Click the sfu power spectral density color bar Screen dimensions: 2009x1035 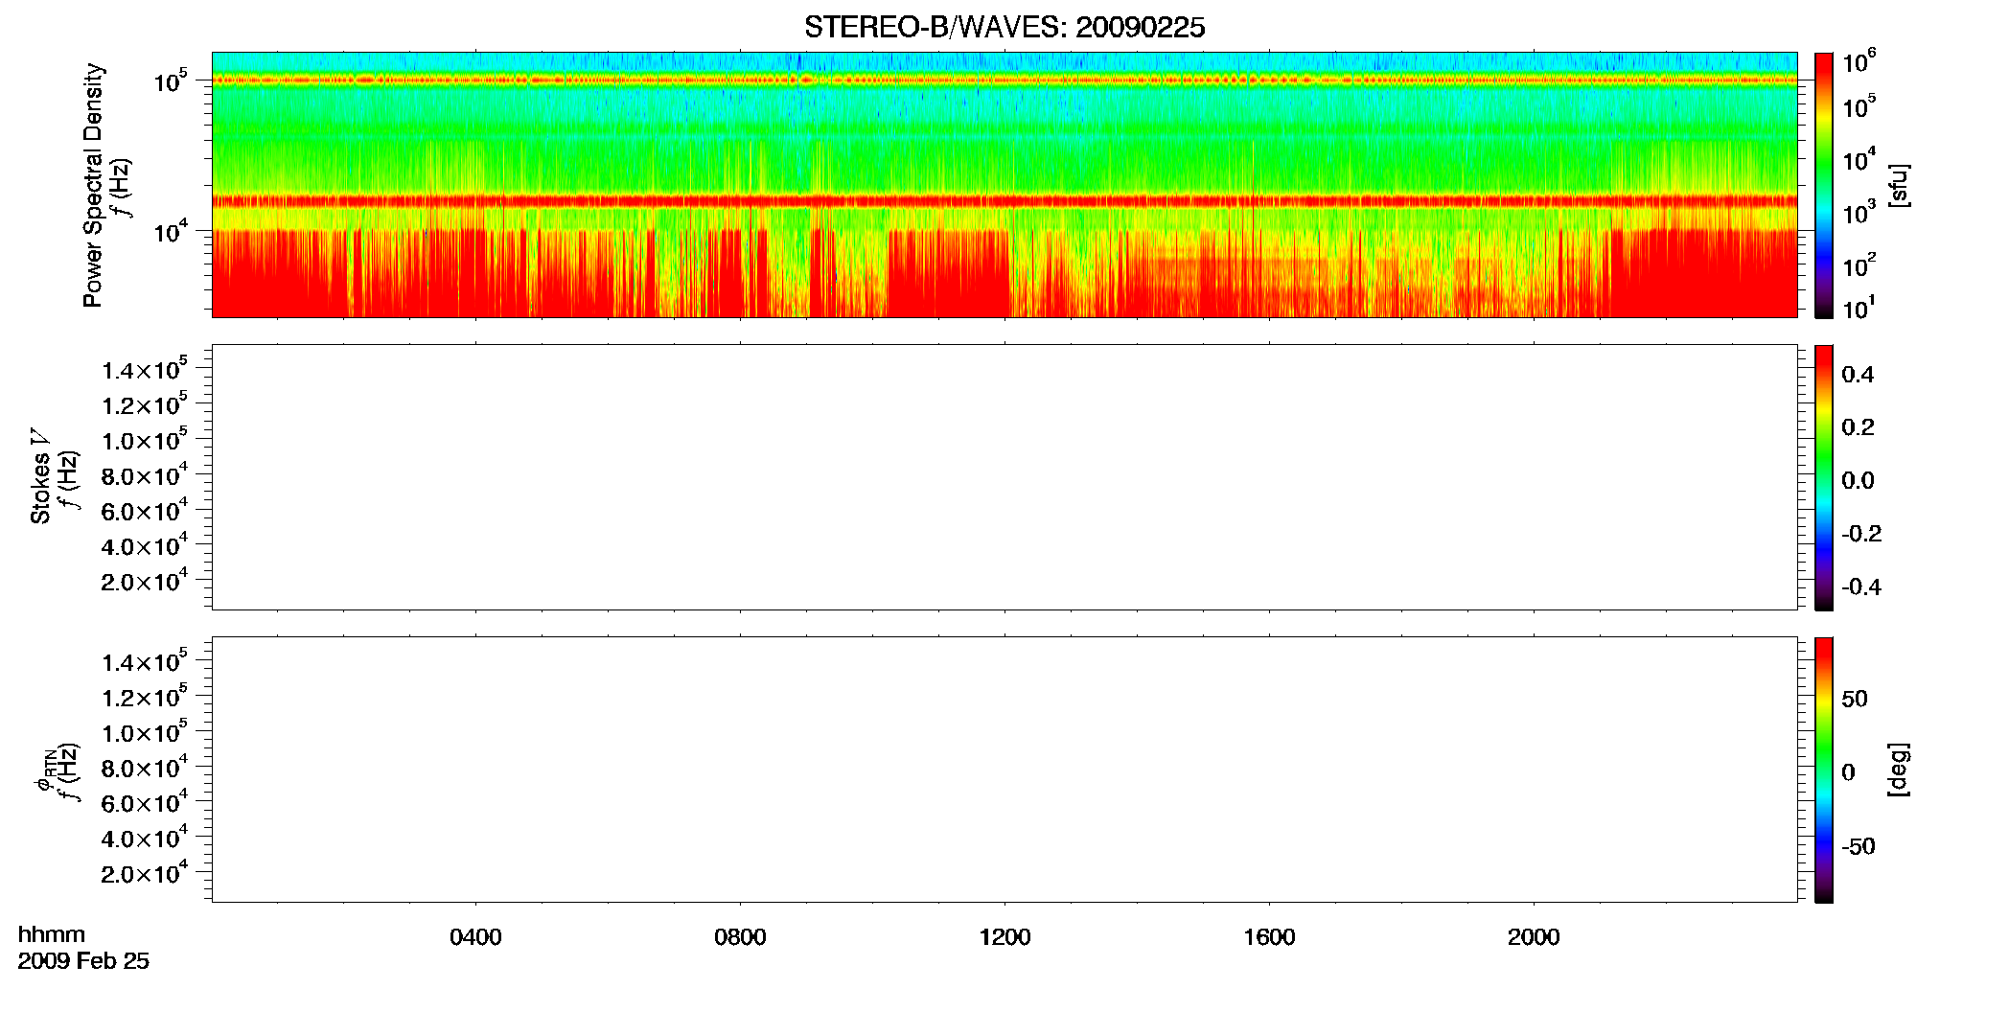(1824, 185)
